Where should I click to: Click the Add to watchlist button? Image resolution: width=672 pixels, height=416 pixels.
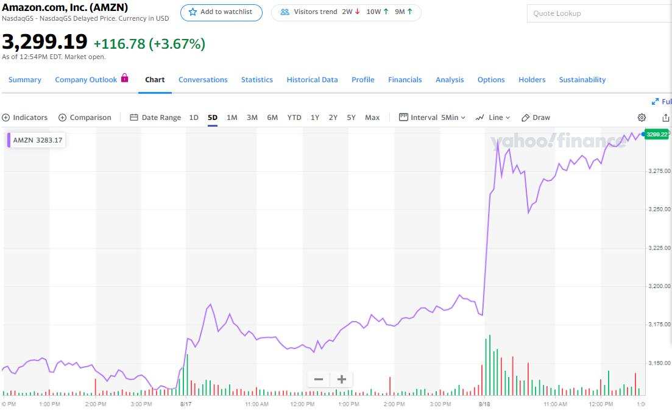(221, 12)
